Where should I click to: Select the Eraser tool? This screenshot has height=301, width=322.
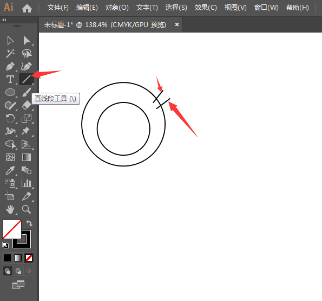click(x=27, y=105)
